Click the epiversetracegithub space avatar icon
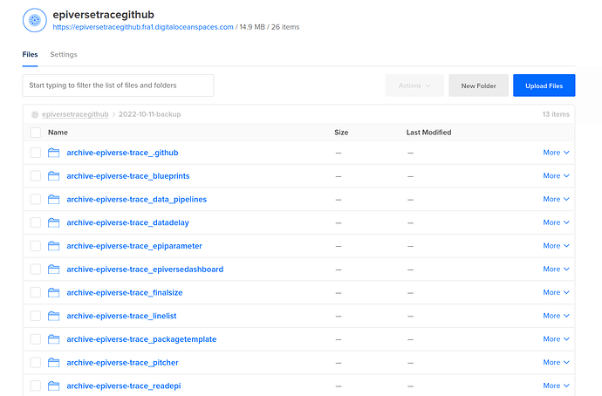 (34, 20)
